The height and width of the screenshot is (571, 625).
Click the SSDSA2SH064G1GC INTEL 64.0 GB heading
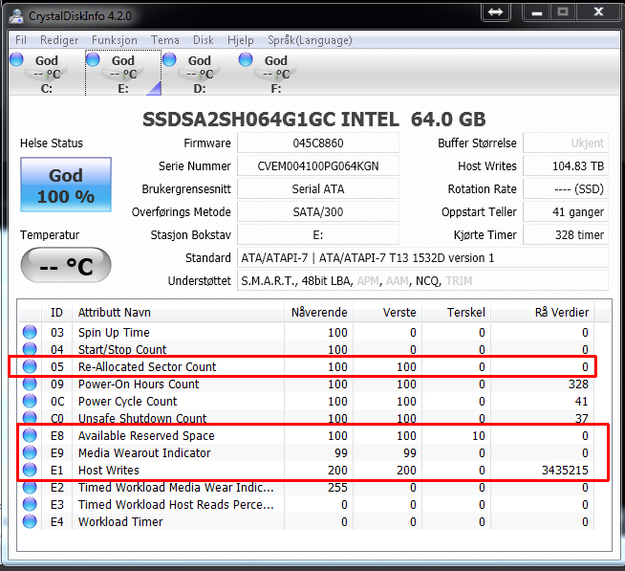(x=314, y=120)
